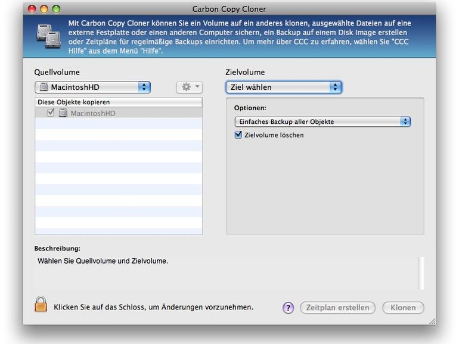Click the MacintoshHD drive icon in list
This screenshot has width=459, height=344.
[63, 113]
